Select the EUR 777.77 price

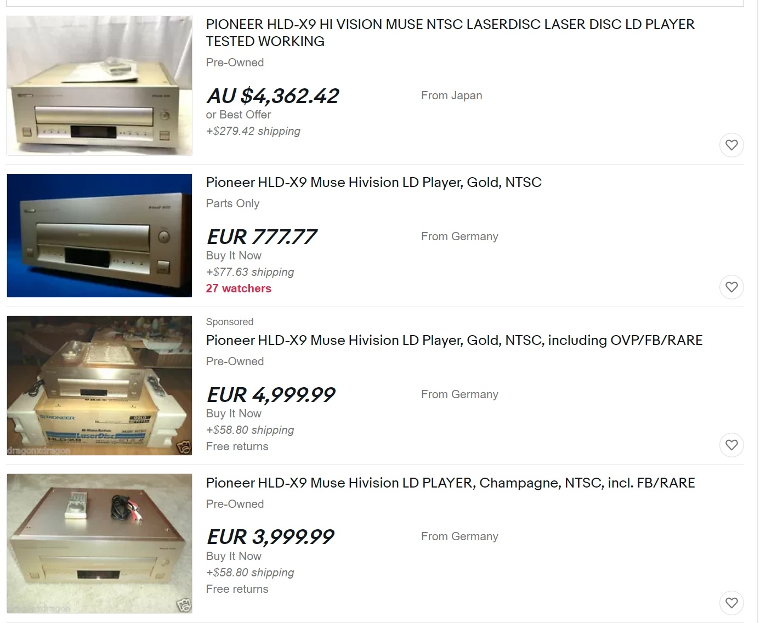click(261, 237)
